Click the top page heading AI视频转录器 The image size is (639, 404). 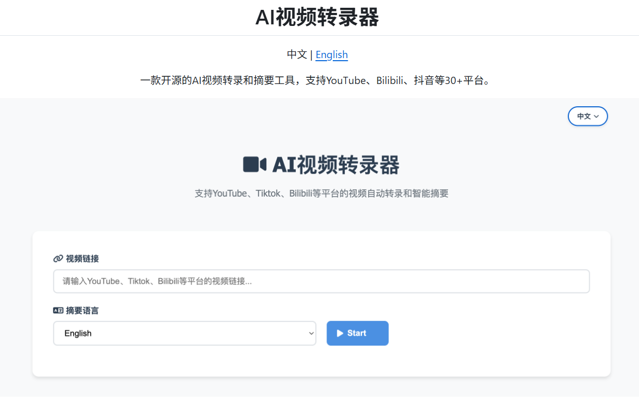click(317, 18)
